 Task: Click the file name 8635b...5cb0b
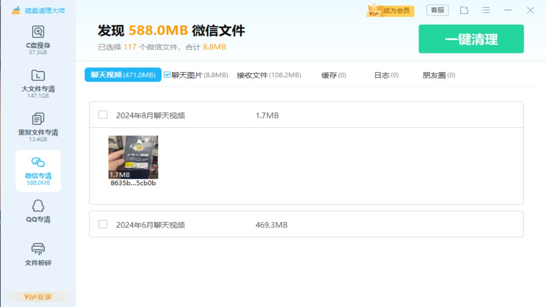[x=133, y=183]
